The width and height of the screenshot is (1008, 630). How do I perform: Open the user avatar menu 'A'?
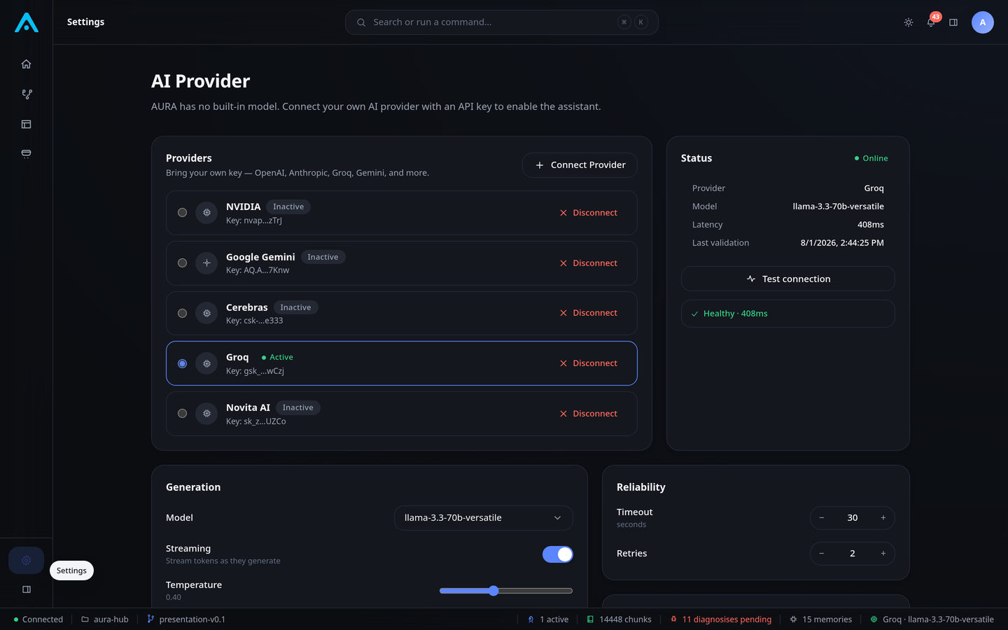[x=983, y=22]
